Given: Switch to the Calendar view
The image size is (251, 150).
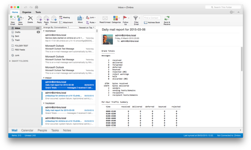Looking at the screenshot, I should [x=27, y=130].
